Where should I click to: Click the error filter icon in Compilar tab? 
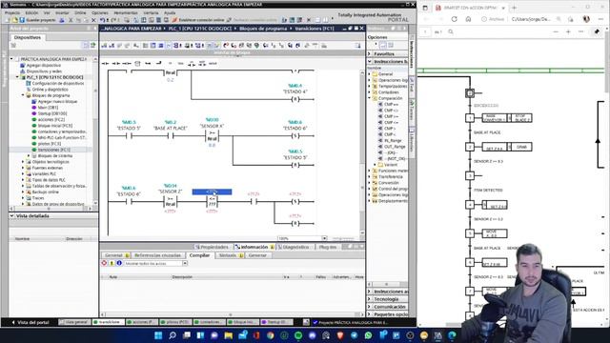(104, 263)
